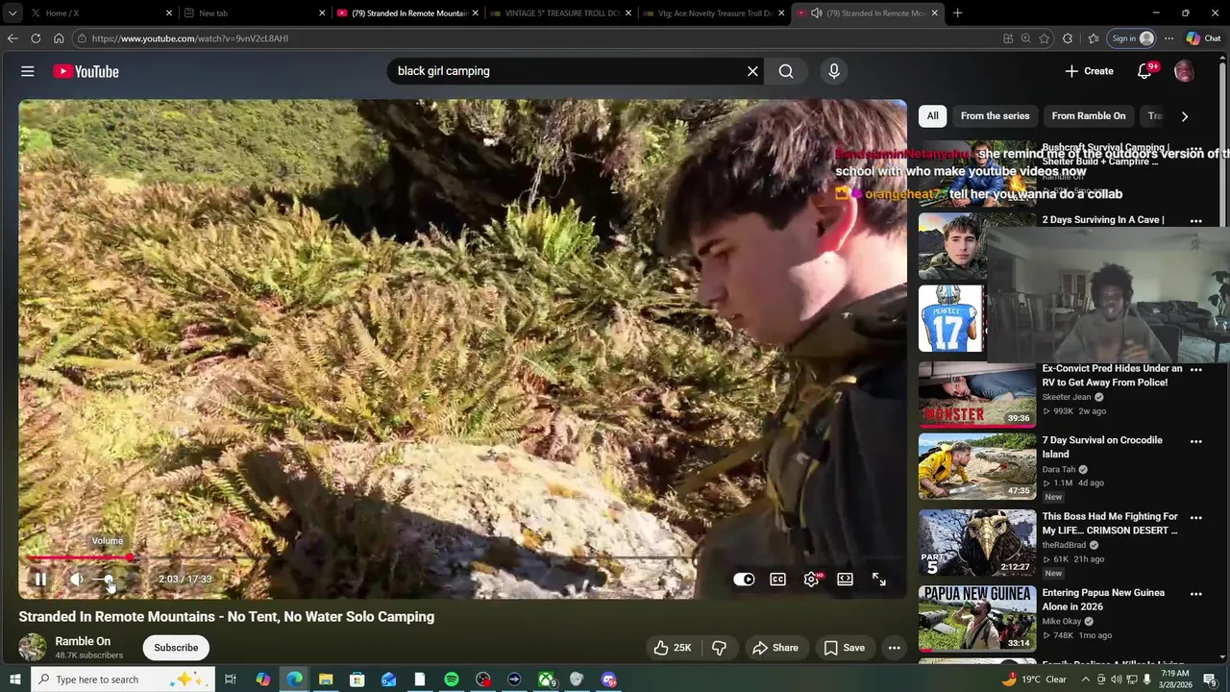The width and height of the screenshot is (1230, 692).
Task: Toggle closed captions on the player
Action: click(777, 580)
